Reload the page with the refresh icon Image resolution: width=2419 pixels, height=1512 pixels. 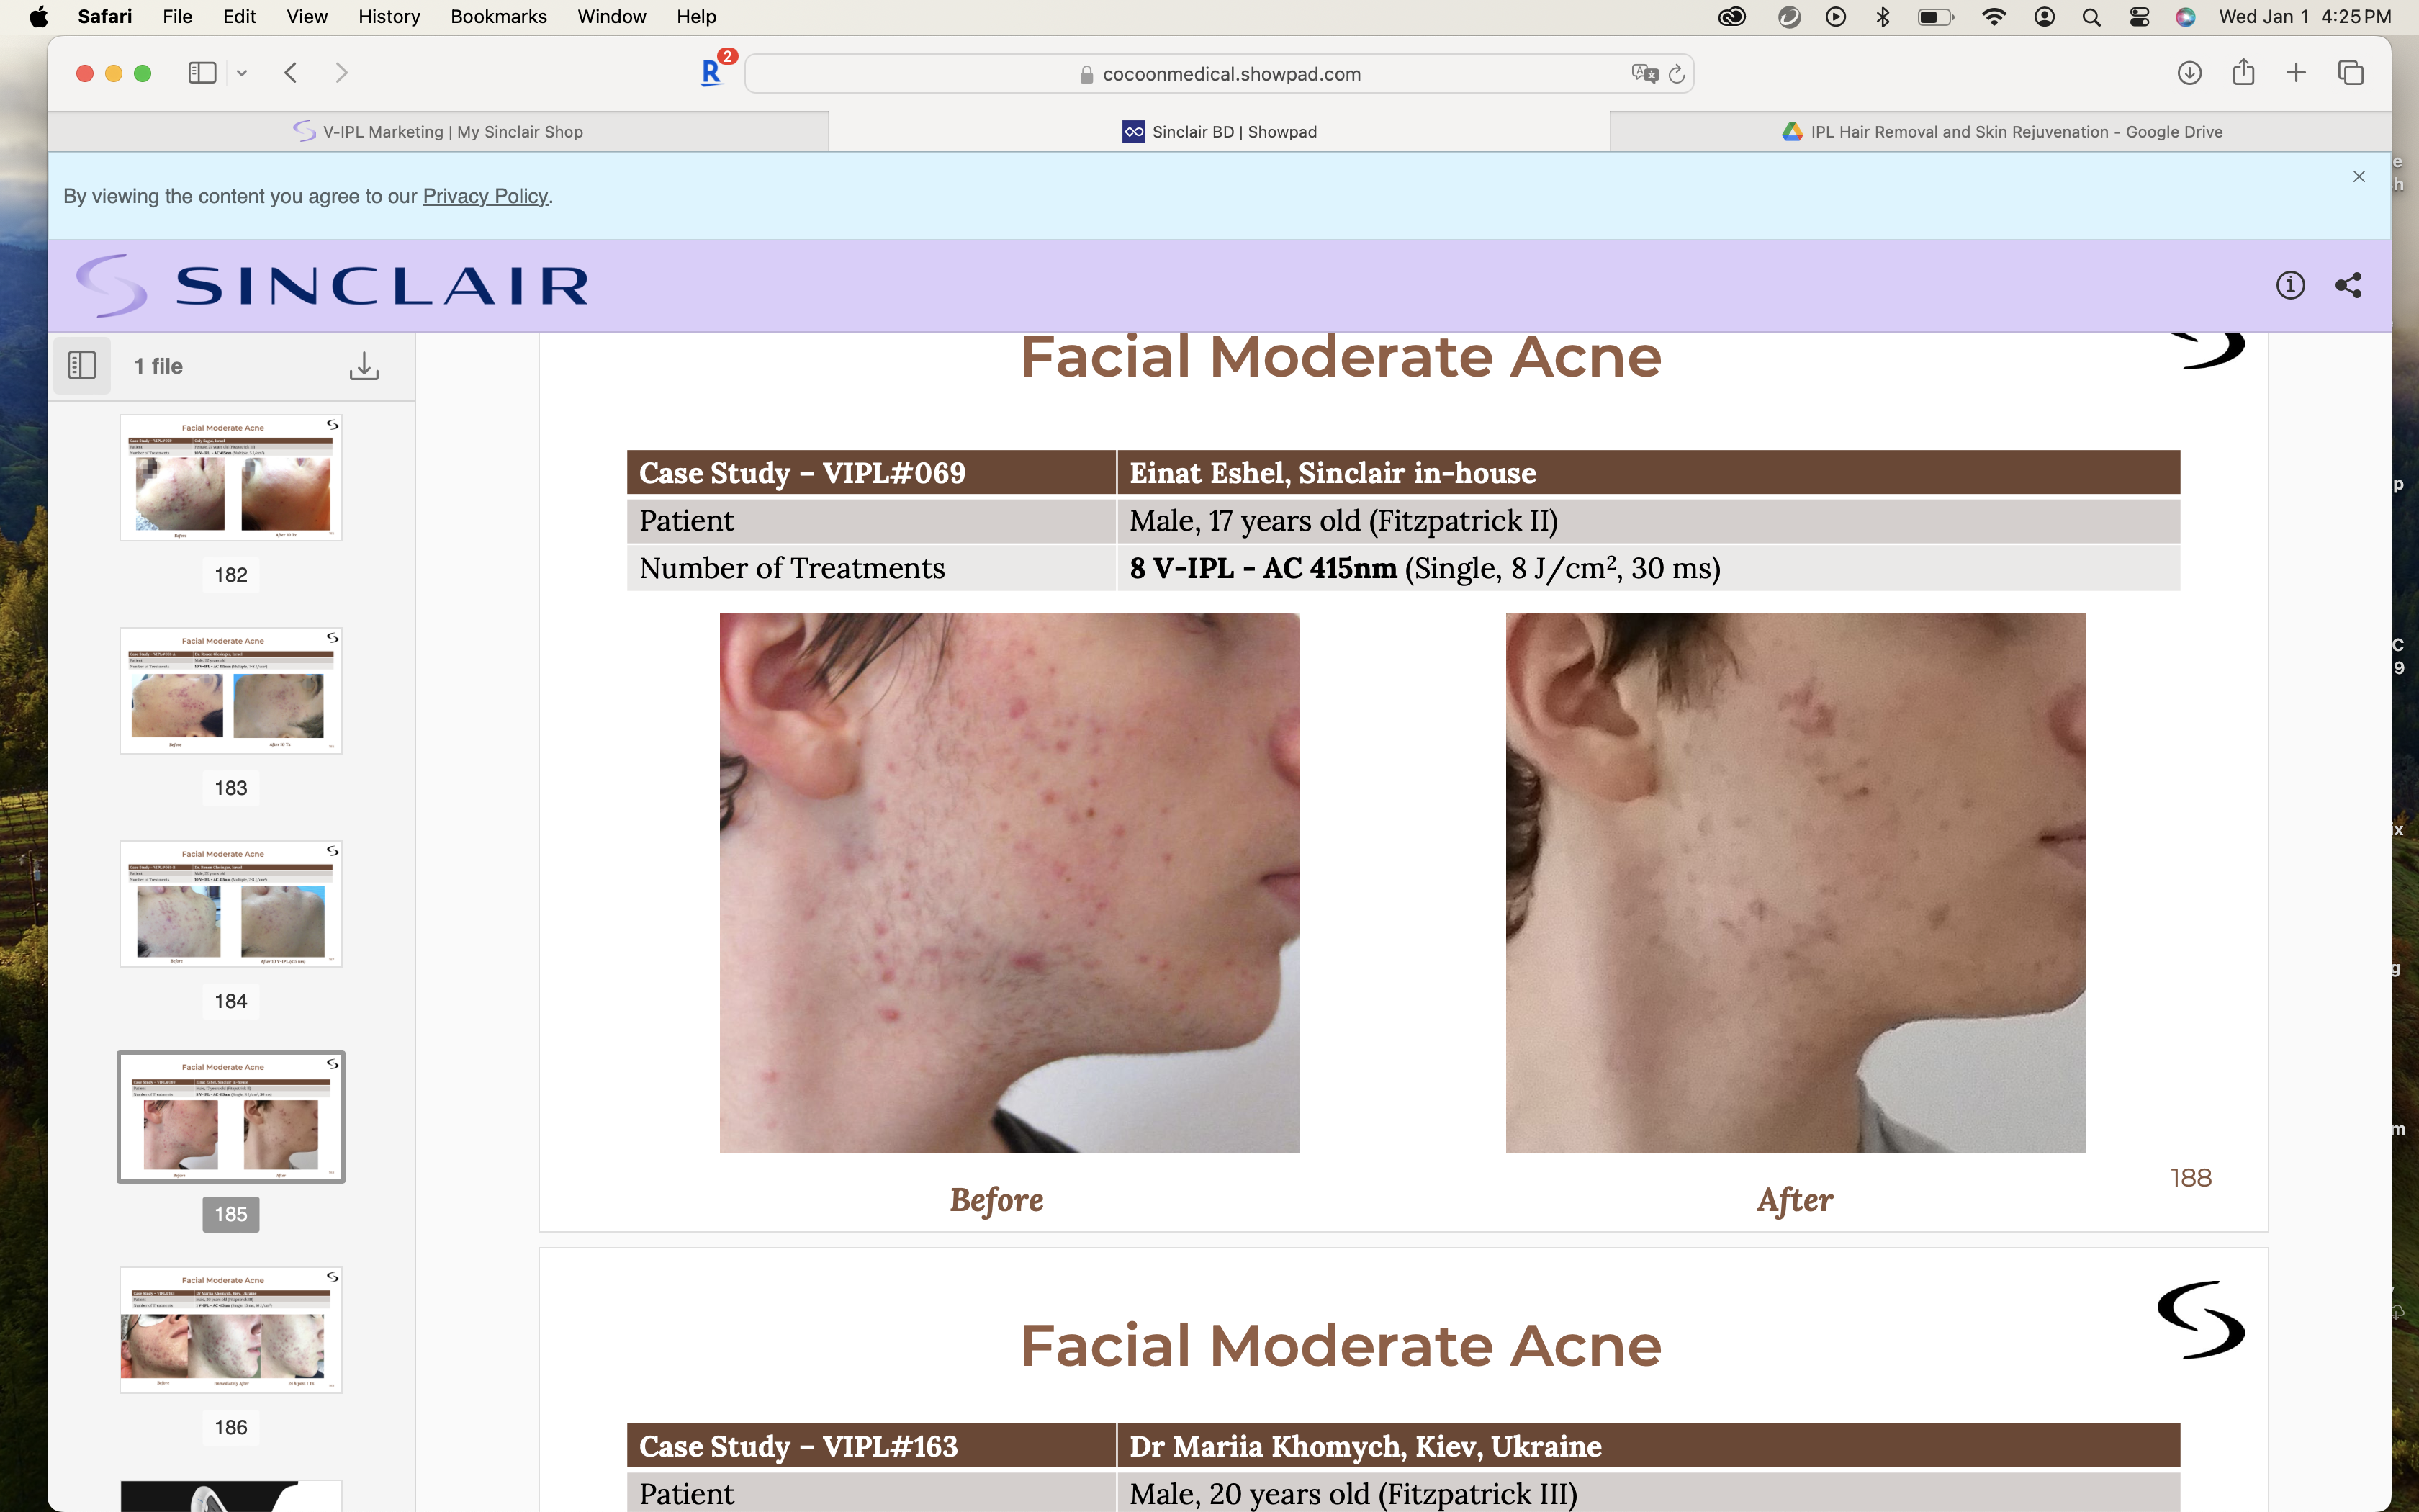coord(1676,74)
